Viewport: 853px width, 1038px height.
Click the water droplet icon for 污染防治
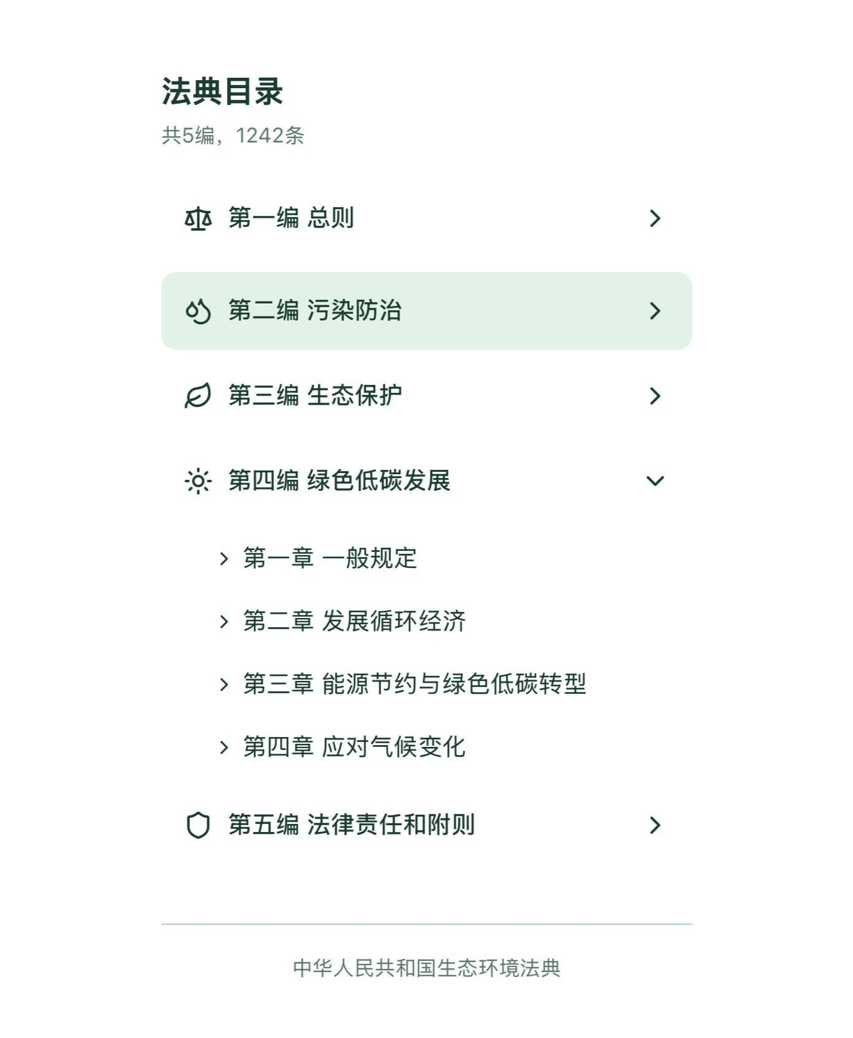(x=198, y=311)
